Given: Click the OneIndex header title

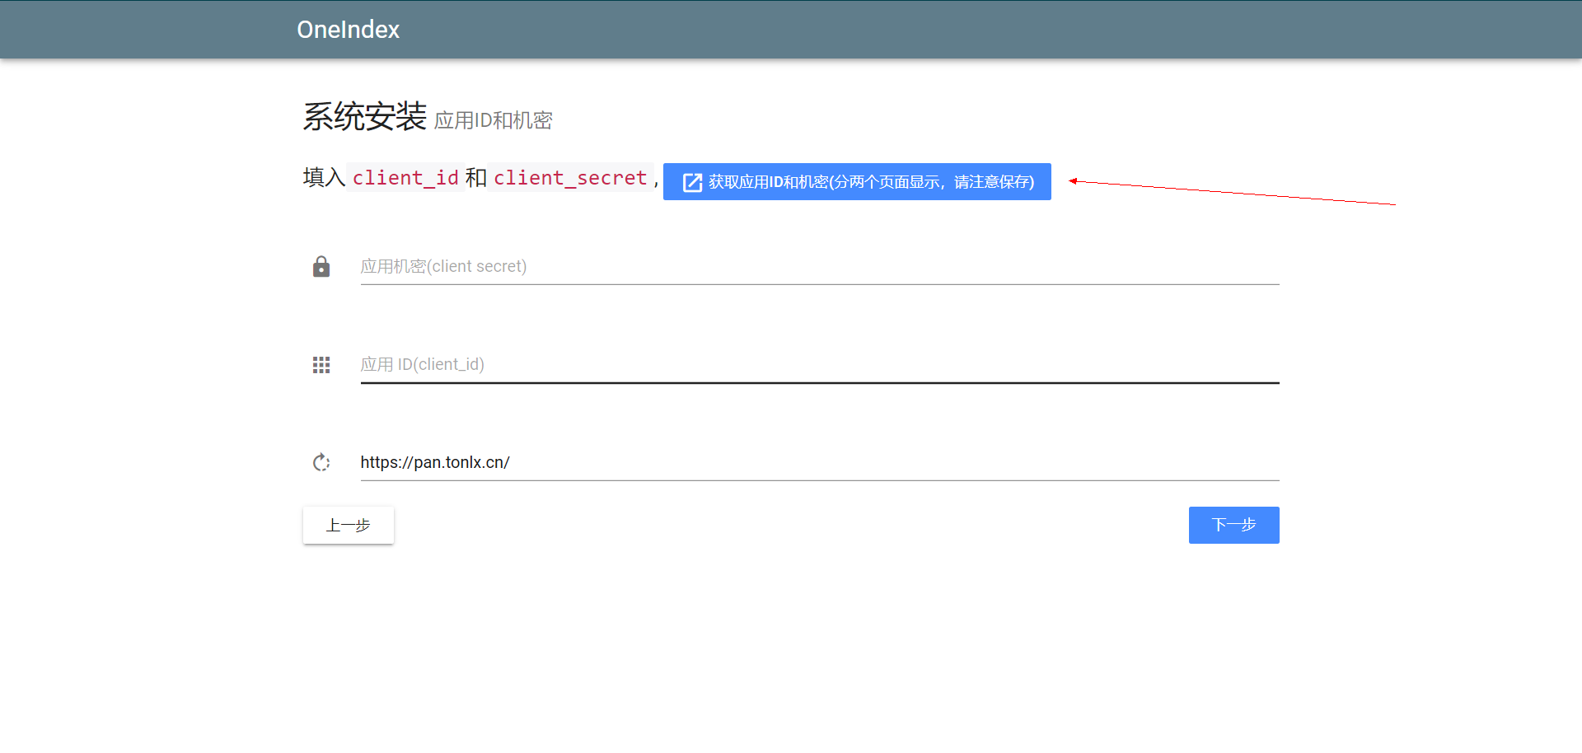Looking at the screenshot, I should [348, 30].
